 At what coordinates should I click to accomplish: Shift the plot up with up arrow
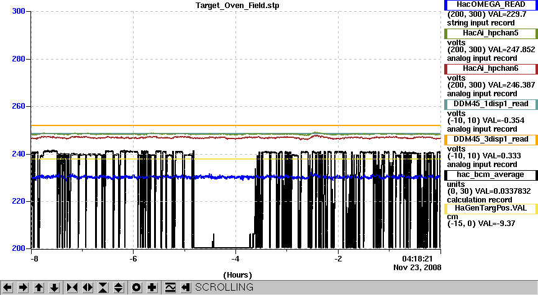point(39,288)
